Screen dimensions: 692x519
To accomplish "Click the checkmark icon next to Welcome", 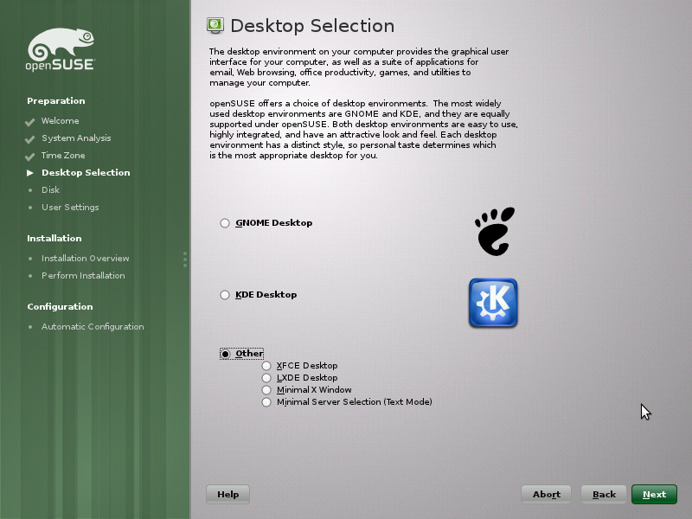I will click(x=29, y=121).
